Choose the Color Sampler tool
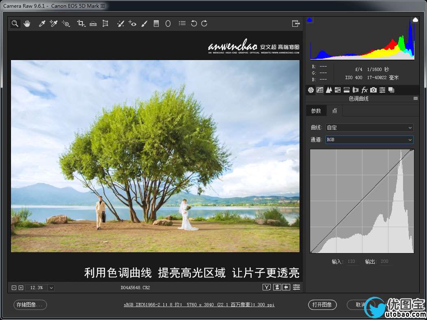Viewport: 427px width, 320px height. click(x=54, y=24)
